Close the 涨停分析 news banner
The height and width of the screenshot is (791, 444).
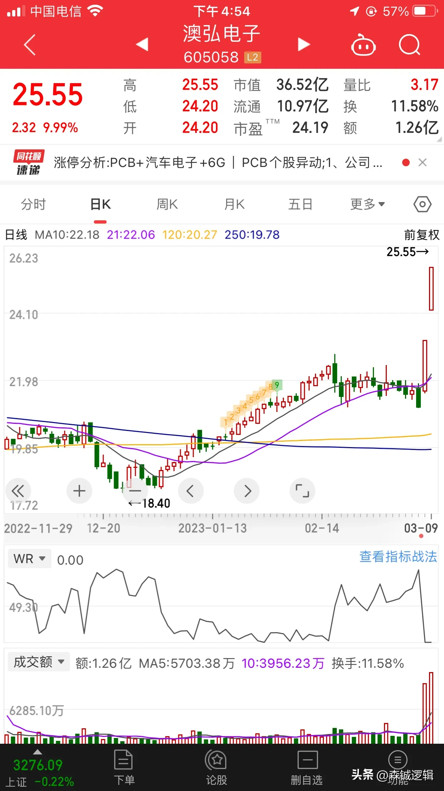point(423,163)
